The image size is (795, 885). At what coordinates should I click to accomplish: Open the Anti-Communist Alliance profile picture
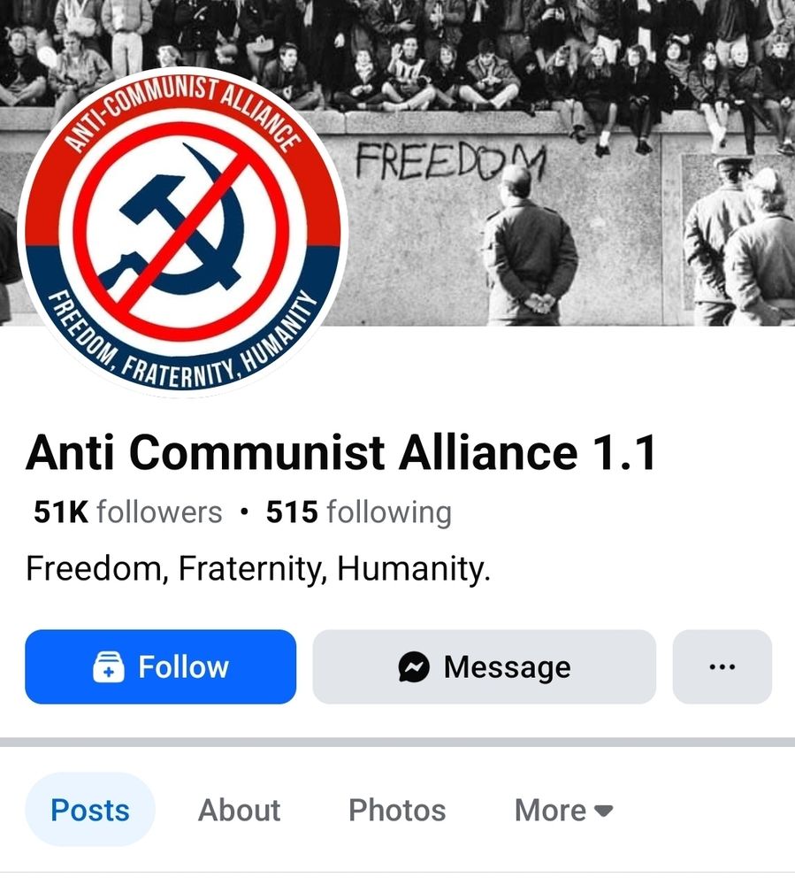coord(181,231)
